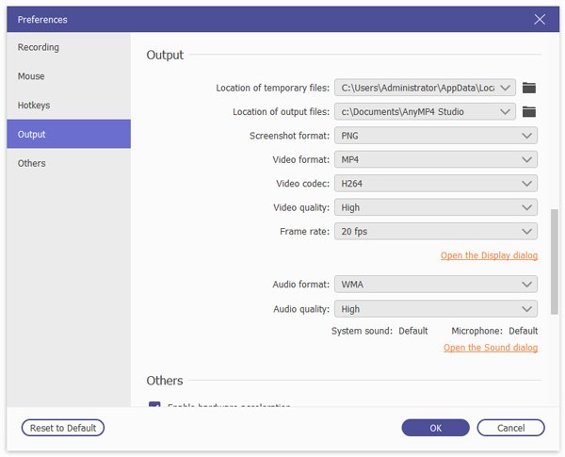Image resolution: width=565 pixels, height=457 pixels.
Task: Switch to the Recording tab
Action: point(38,47)
